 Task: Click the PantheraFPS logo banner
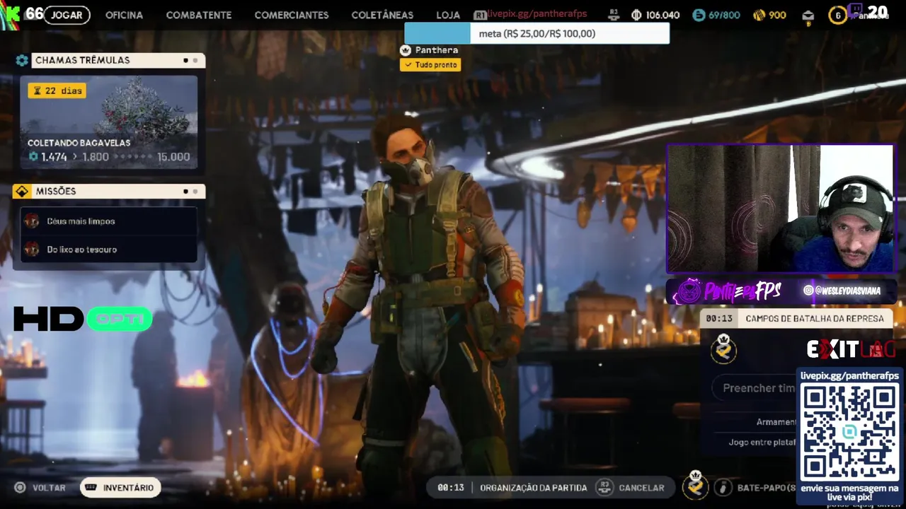click(x=727, y=291)
